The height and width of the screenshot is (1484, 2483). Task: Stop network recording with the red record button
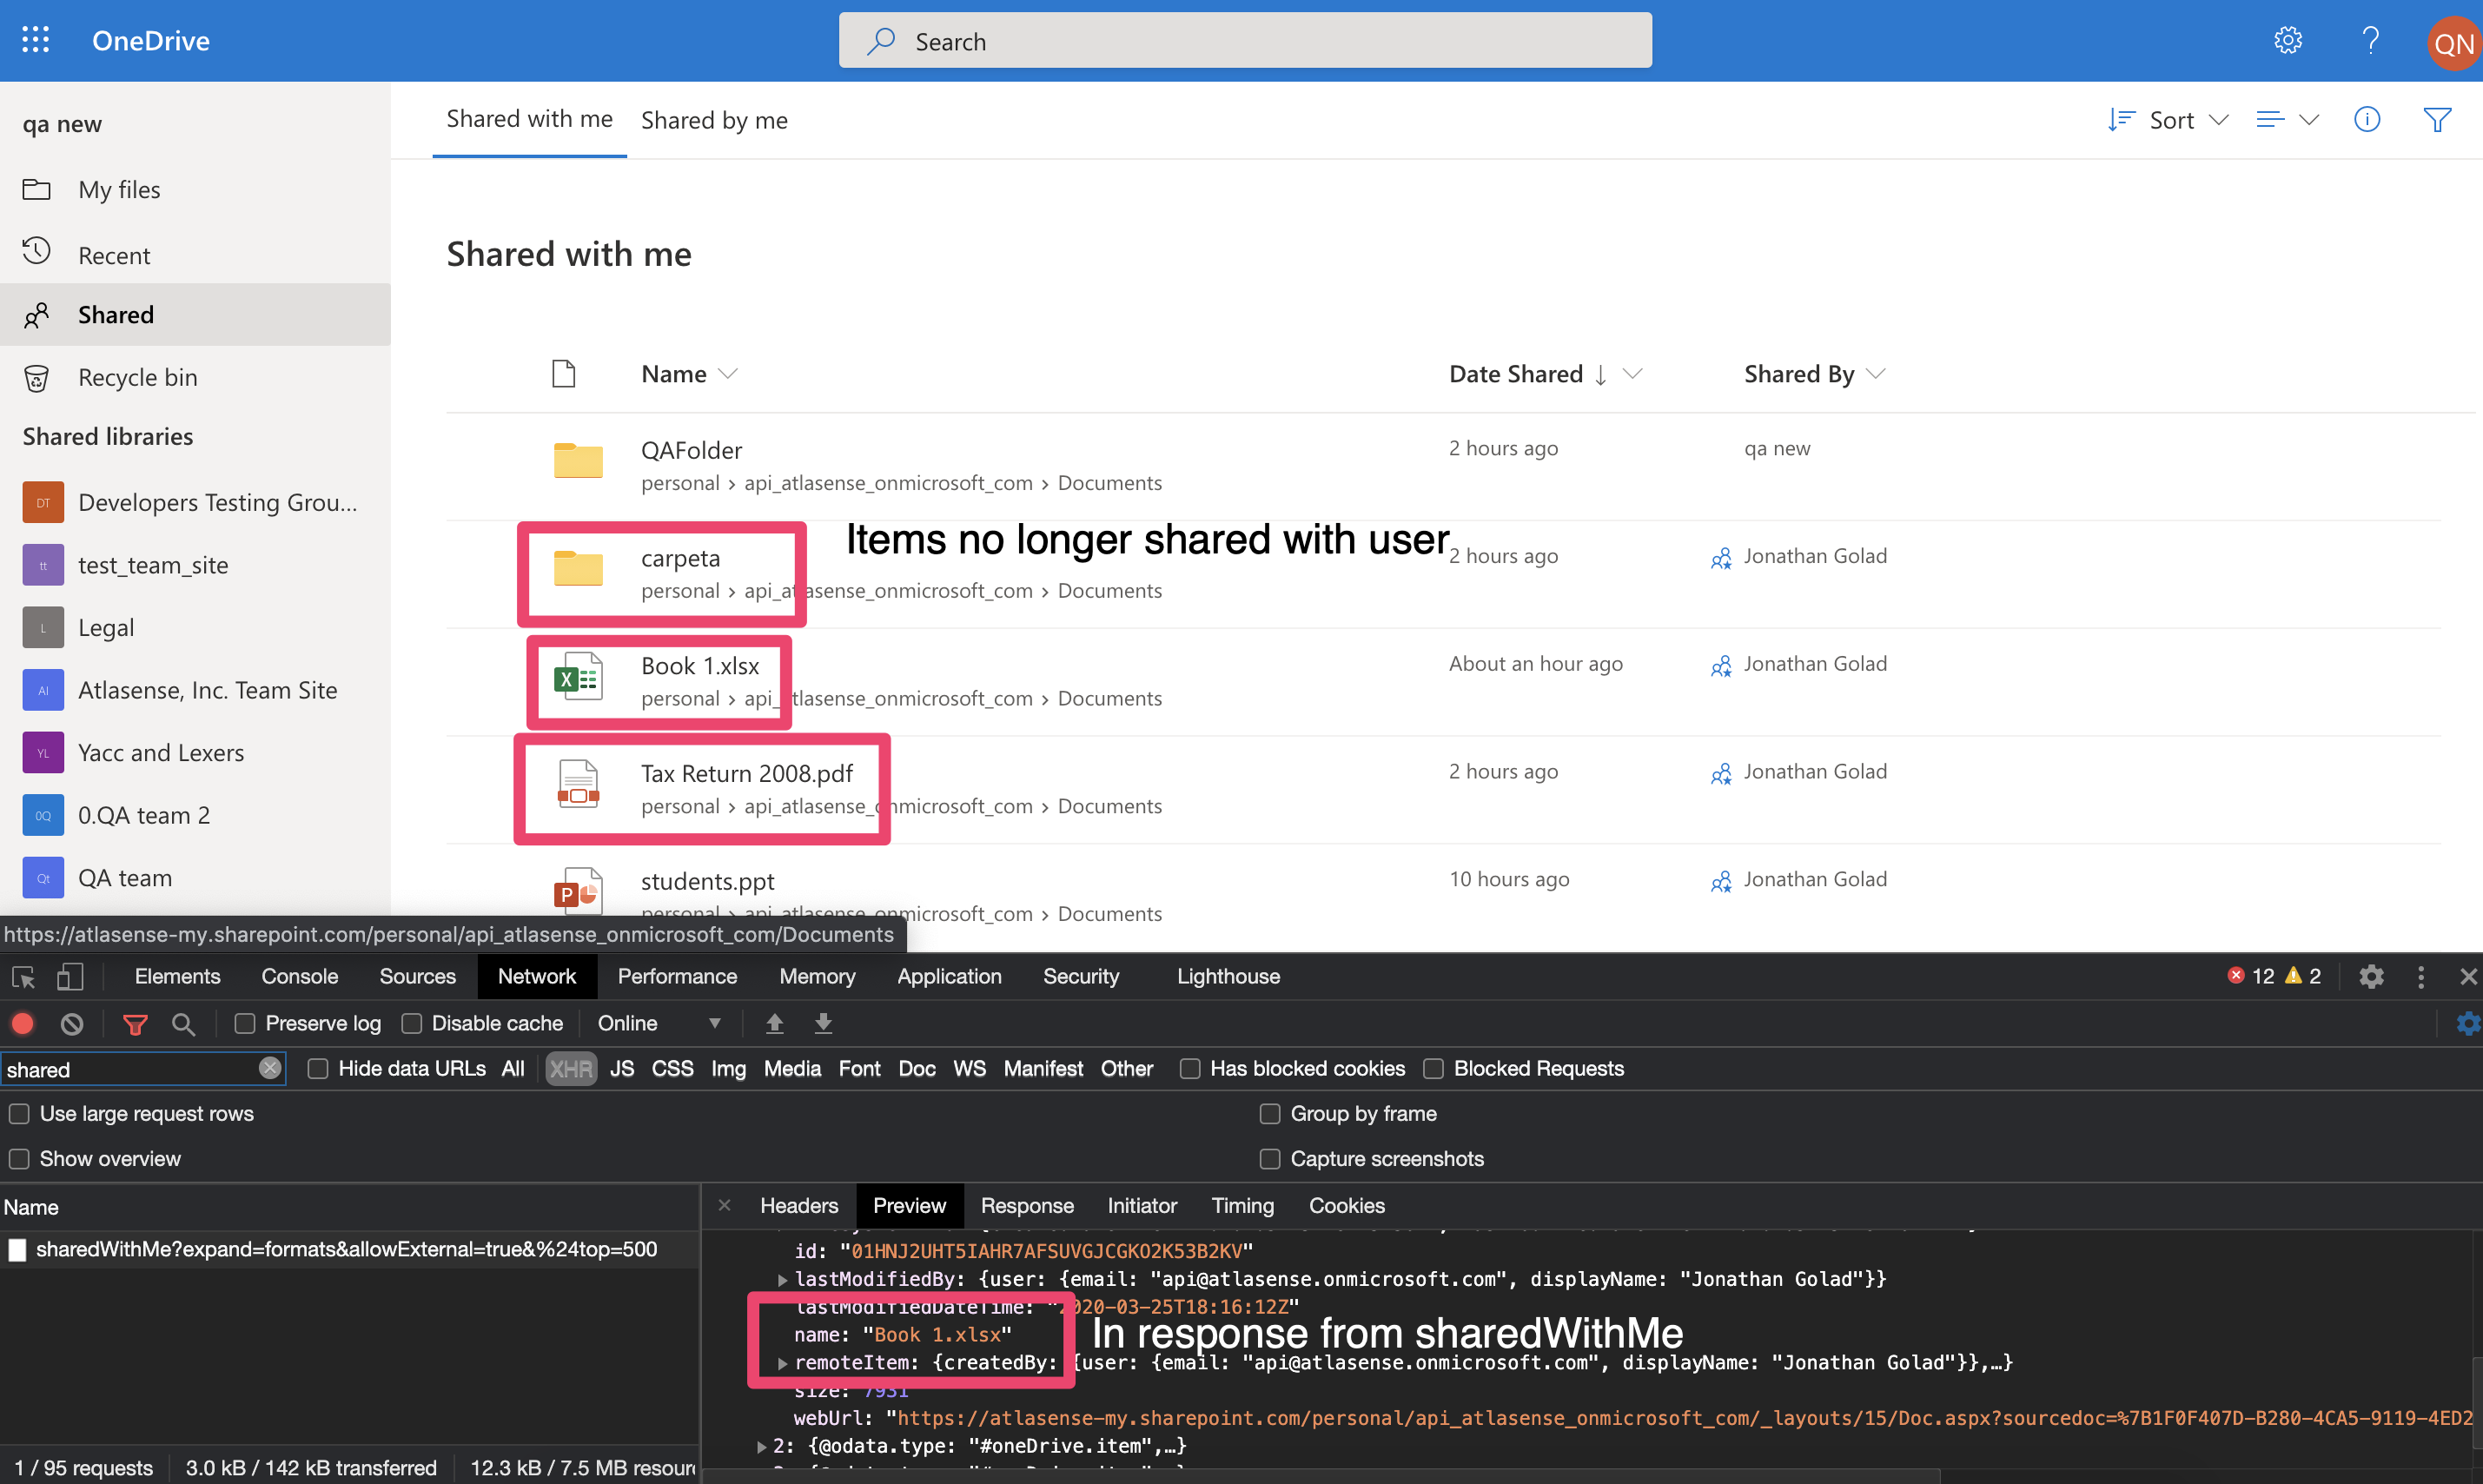tap(22, 1023)
